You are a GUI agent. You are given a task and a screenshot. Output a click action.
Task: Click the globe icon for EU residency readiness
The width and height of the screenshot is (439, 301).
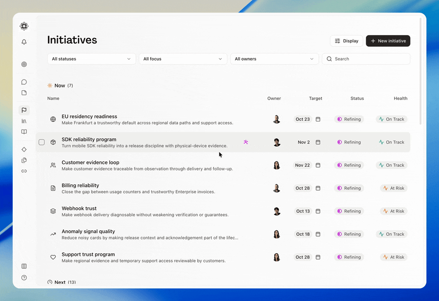click(53, 120)
